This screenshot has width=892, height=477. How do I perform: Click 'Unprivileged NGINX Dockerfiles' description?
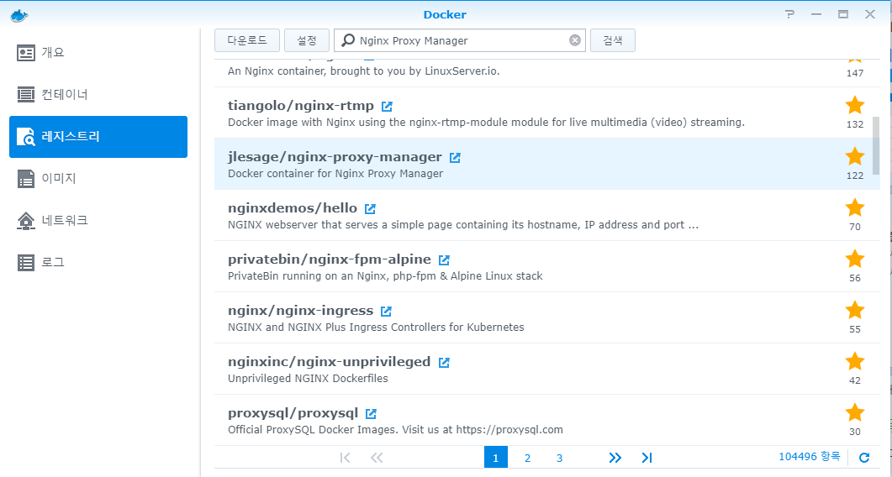[308, 379]
